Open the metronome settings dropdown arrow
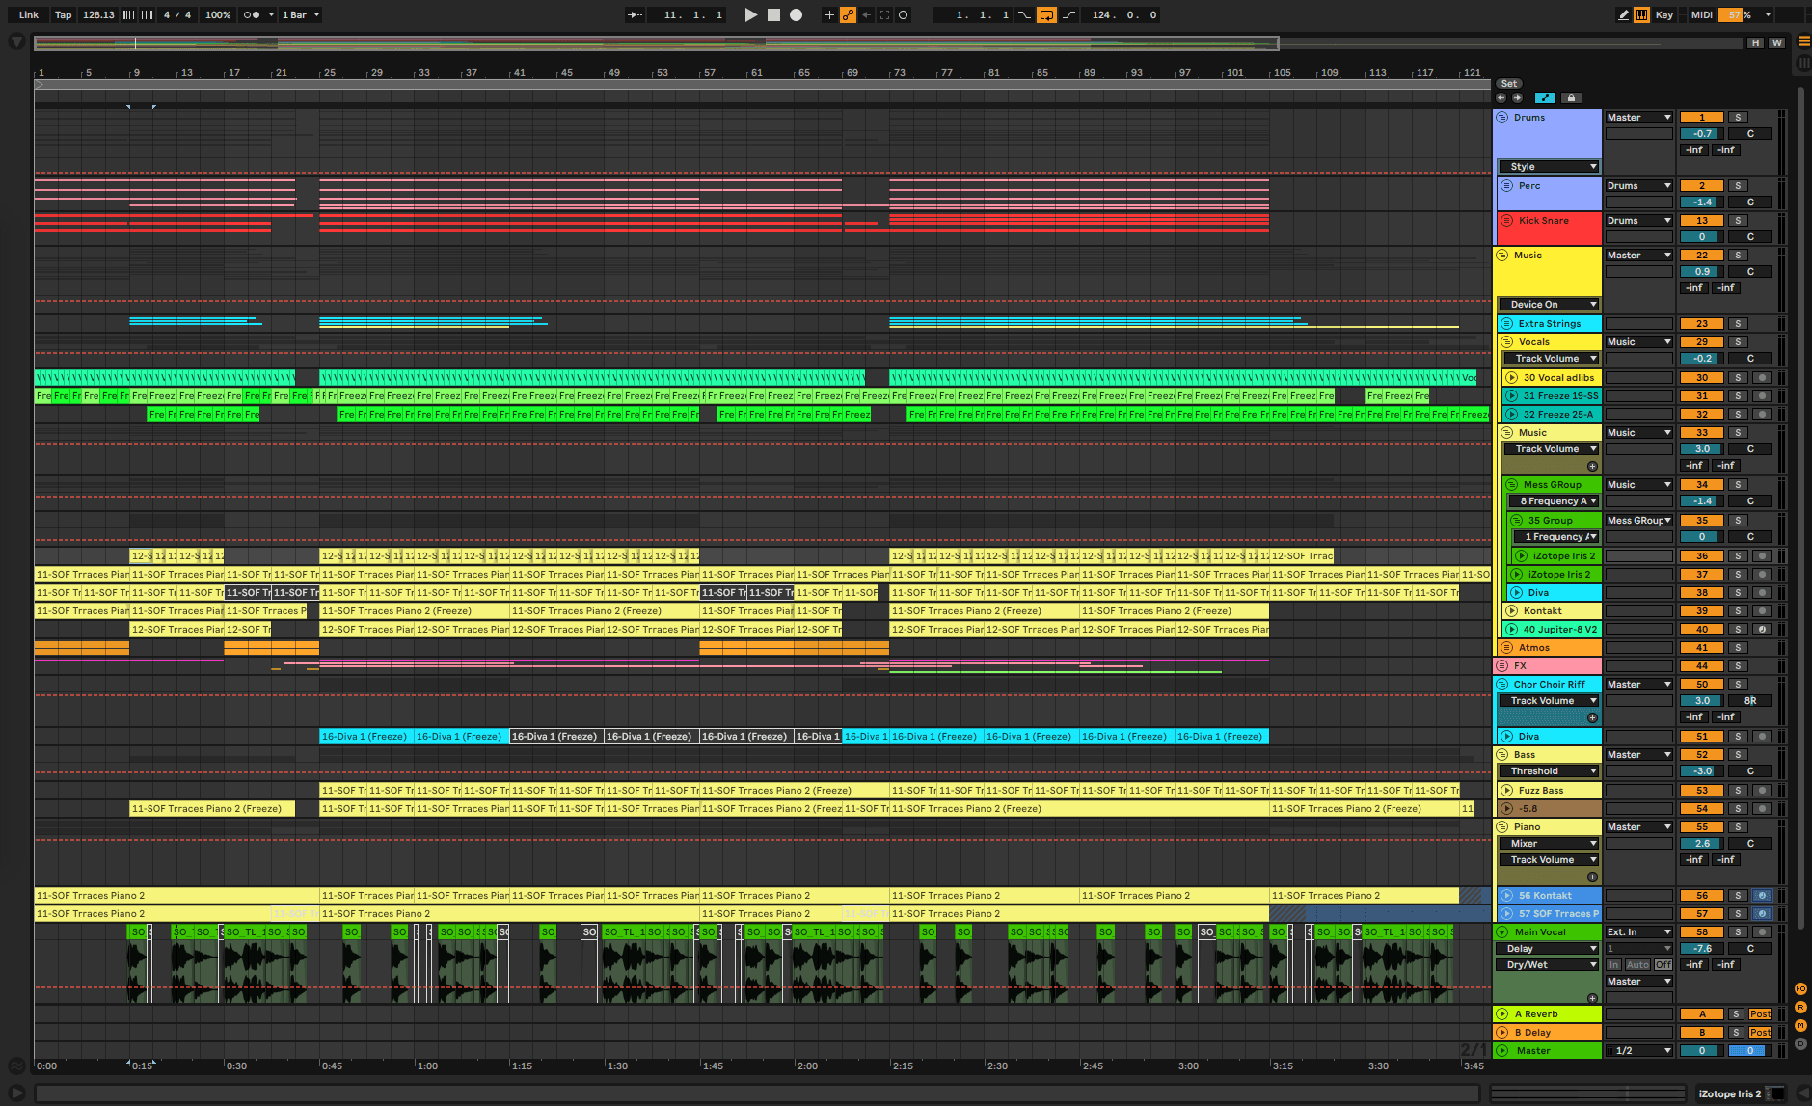1812x1106 pixels. coord(271,14)
